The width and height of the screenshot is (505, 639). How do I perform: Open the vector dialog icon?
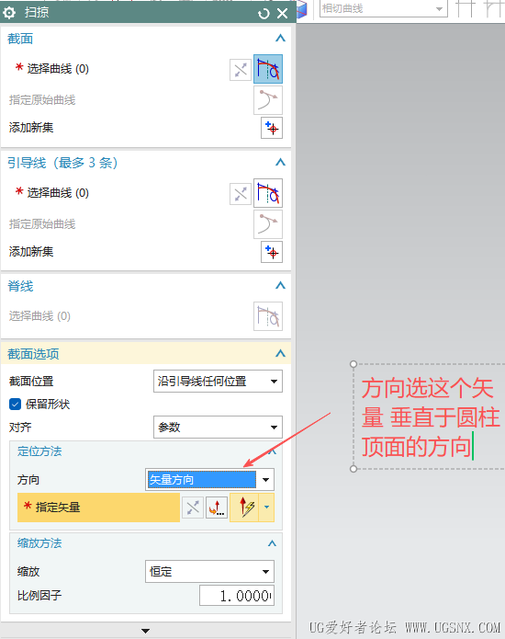217,508
